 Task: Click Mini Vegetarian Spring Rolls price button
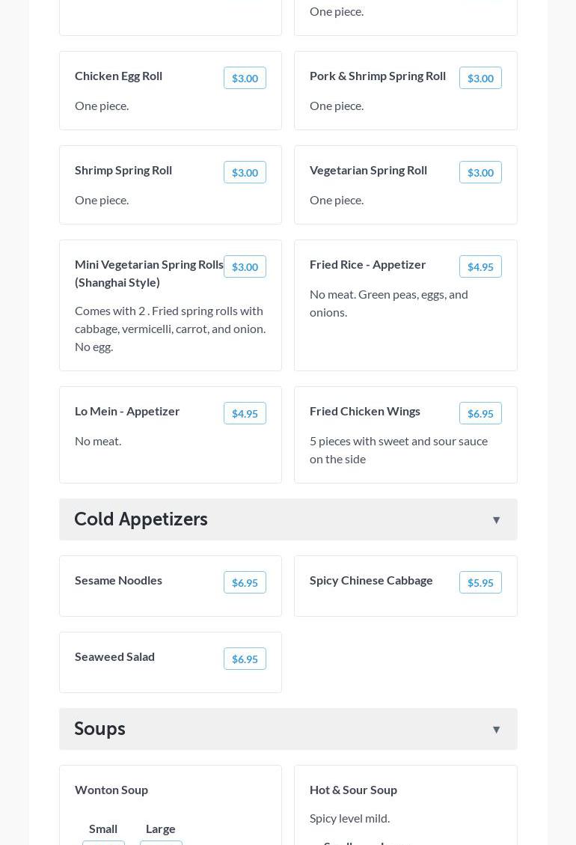245,266
